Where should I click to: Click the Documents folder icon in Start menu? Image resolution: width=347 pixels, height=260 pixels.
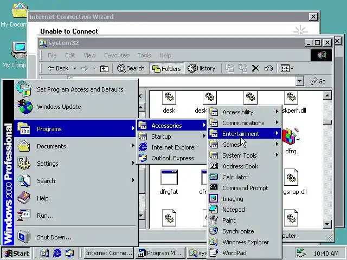pos(24,146)
